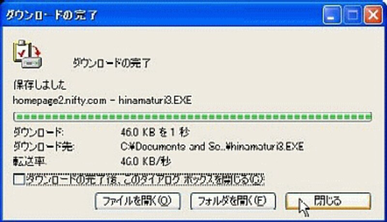Click the 転送率 label
387x222 pixels.
coord(30,162)
